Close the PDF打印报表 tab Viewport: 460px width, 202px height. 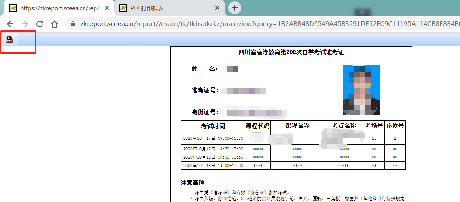click(x=217, y=8)
